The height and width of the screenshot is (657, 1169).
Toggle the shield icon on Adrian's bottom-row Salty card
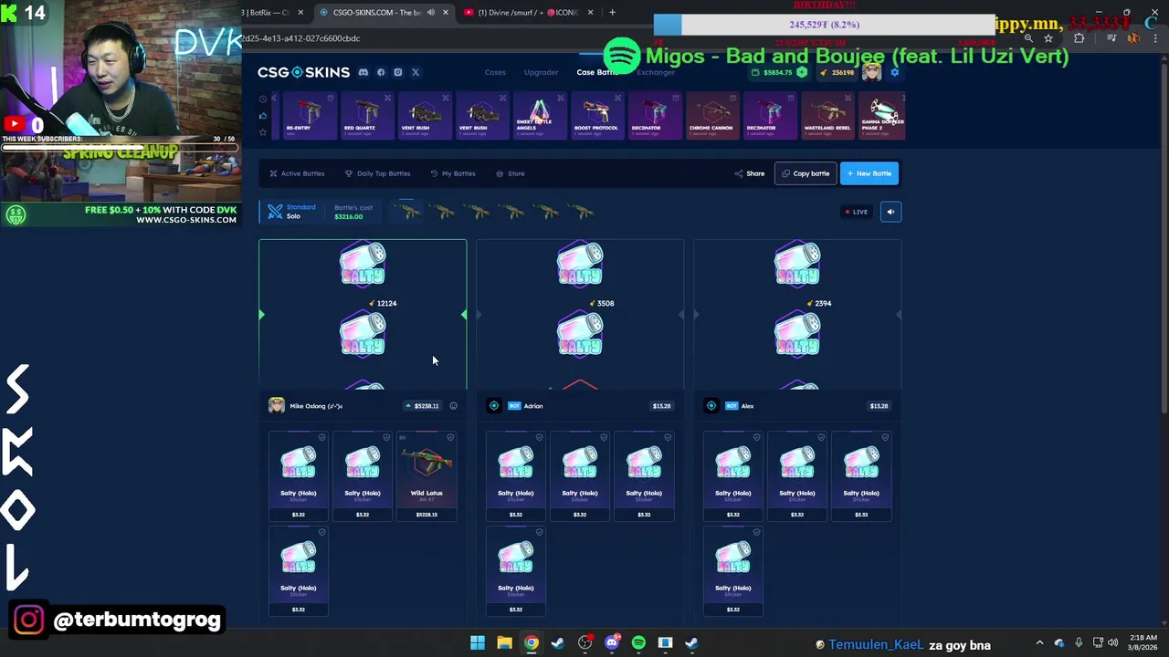click(539, 533)
